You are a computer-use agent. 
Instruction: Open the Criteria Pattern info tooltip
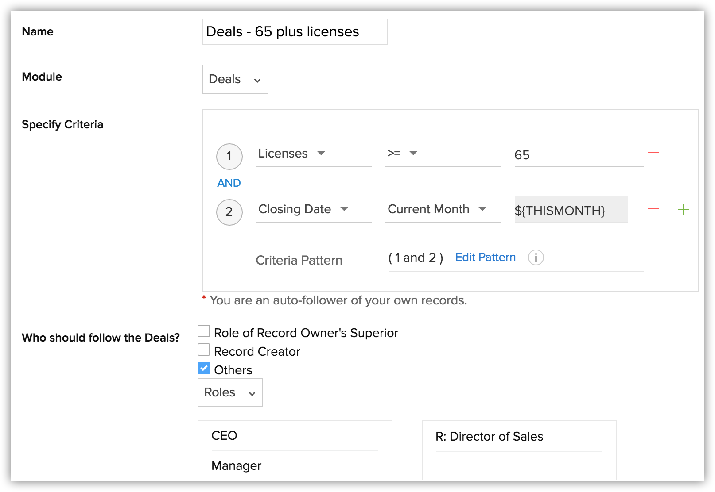click(536, 258)
